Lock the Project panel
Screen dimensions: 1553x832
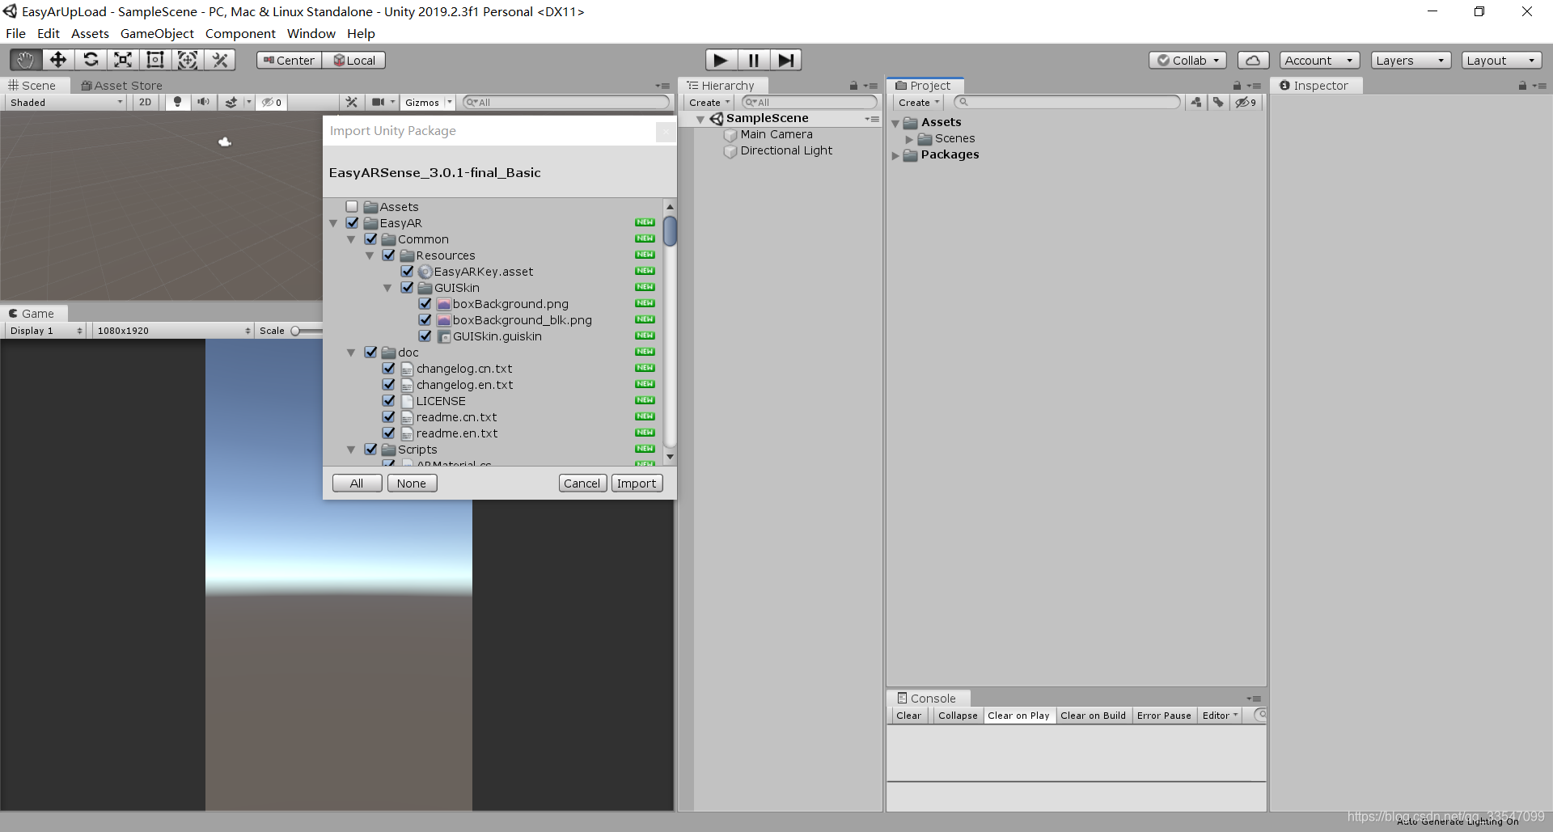1237,86
